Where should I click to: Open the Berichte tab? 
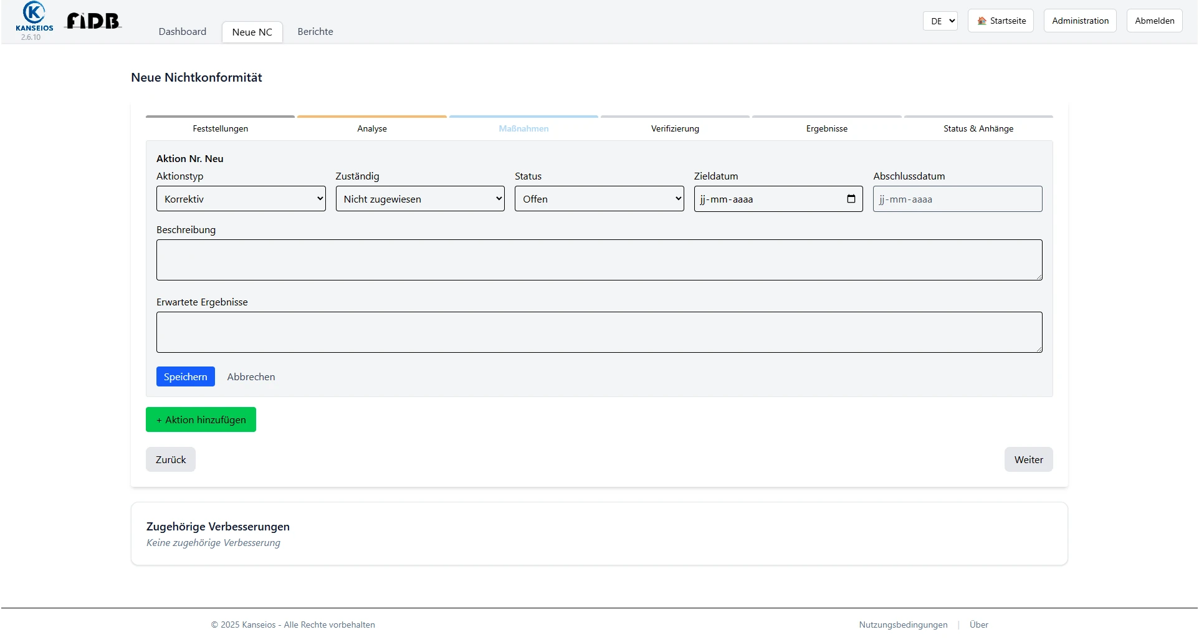click(315, 32)
